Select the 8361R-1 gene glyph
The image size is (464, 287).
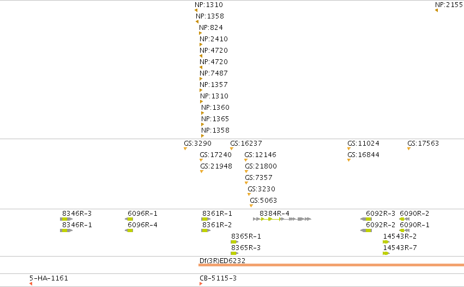[x=206, y=219]
